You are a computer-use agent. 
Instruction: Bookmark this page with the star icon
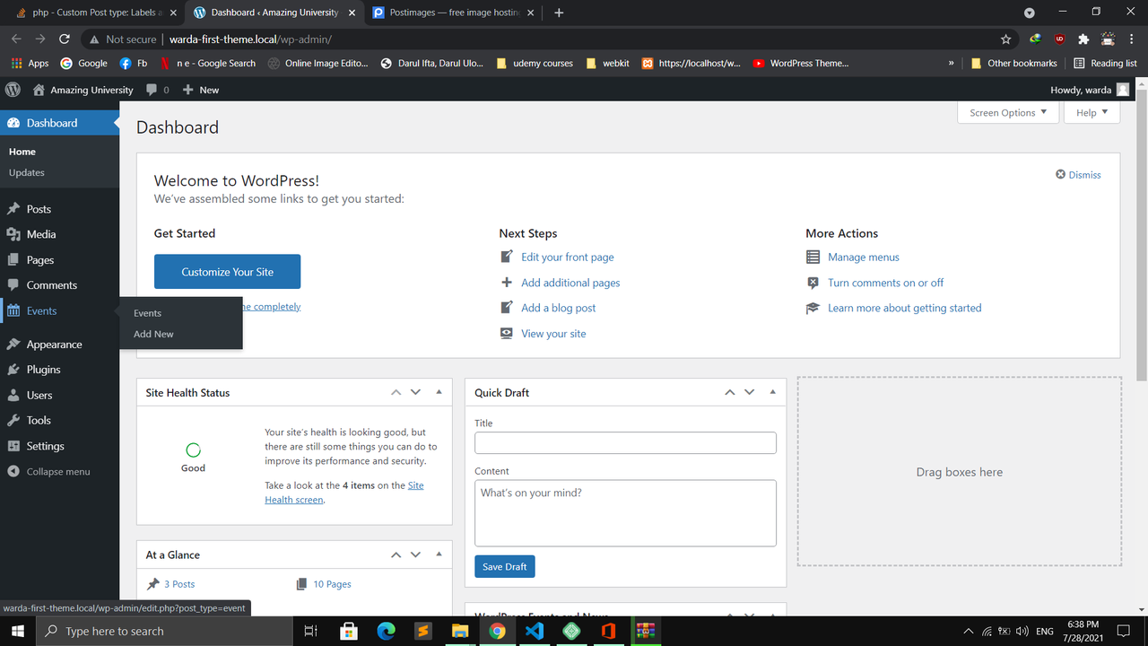click(1006, 39)
